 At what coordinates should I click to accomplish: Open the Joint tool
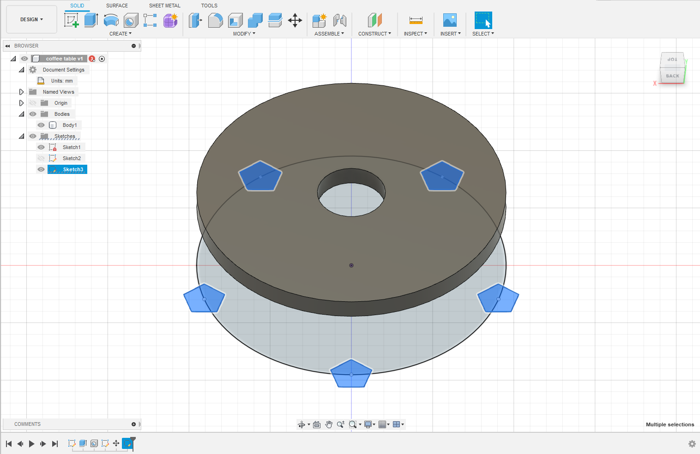(340, 20)
